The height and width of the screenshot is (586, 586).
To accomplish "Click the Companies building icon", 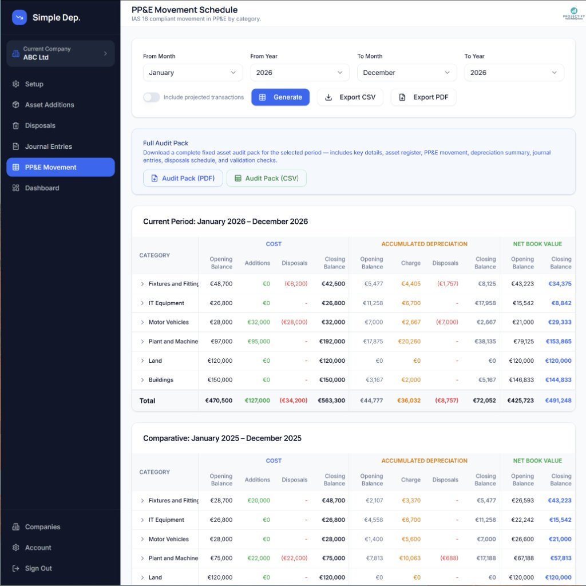I will [x=15, y=527].
